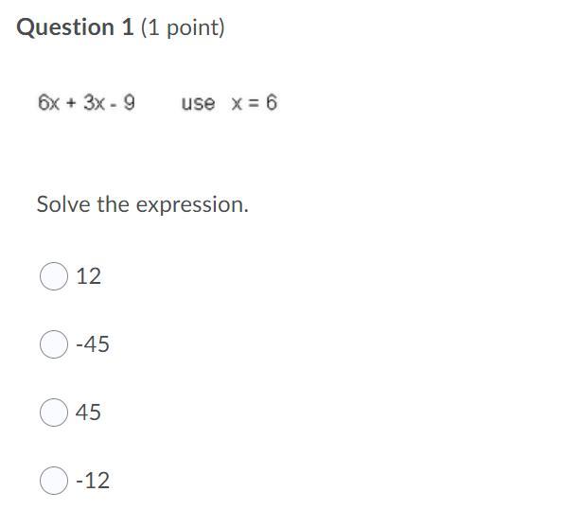This screenshot has width=582, height=527.
Task: Click the -45 answer label text
Action: coord(93,344)
